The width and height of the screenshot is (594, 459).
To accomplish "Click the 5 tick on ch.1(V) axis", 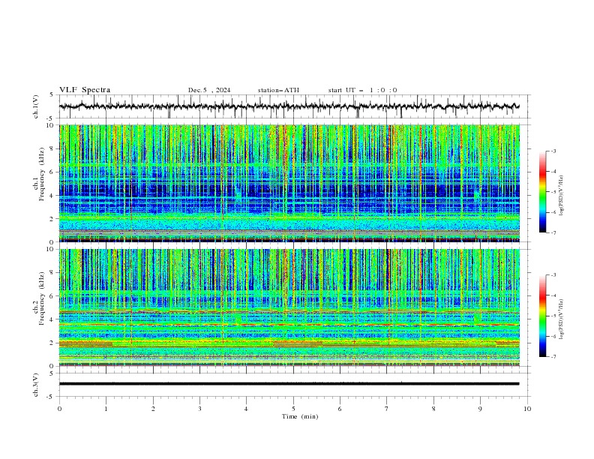I will click(x=52, y=95).
